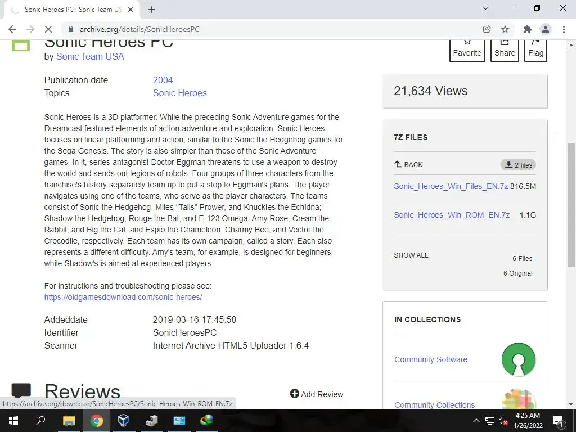This screenshot has width=576, height=432.
Task: Open a new tab with plus button
Action: pyautogui.click(x=152, y=10)
